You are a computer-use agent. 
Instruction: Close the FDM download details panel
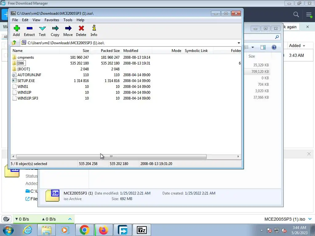309,154
